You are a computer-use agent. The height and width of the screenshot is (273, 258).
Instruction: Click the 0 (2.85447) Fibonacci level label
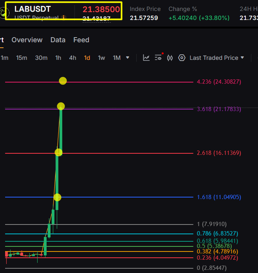click(212, 268)
